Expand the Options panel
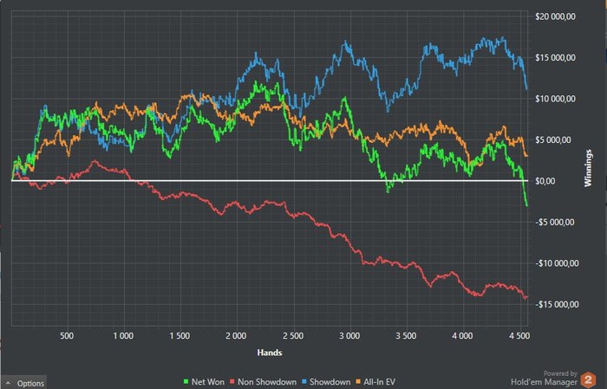This screenshot has height=389, width=607. [x=24, y=382]
